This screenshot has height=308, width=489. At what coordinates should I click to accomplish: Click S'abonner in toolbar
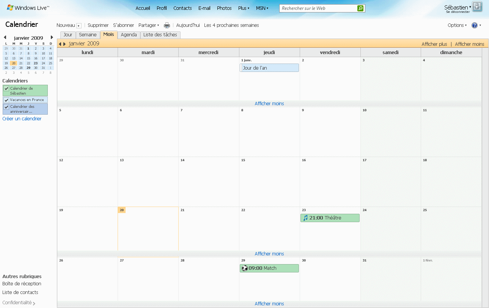coord(124,25)
